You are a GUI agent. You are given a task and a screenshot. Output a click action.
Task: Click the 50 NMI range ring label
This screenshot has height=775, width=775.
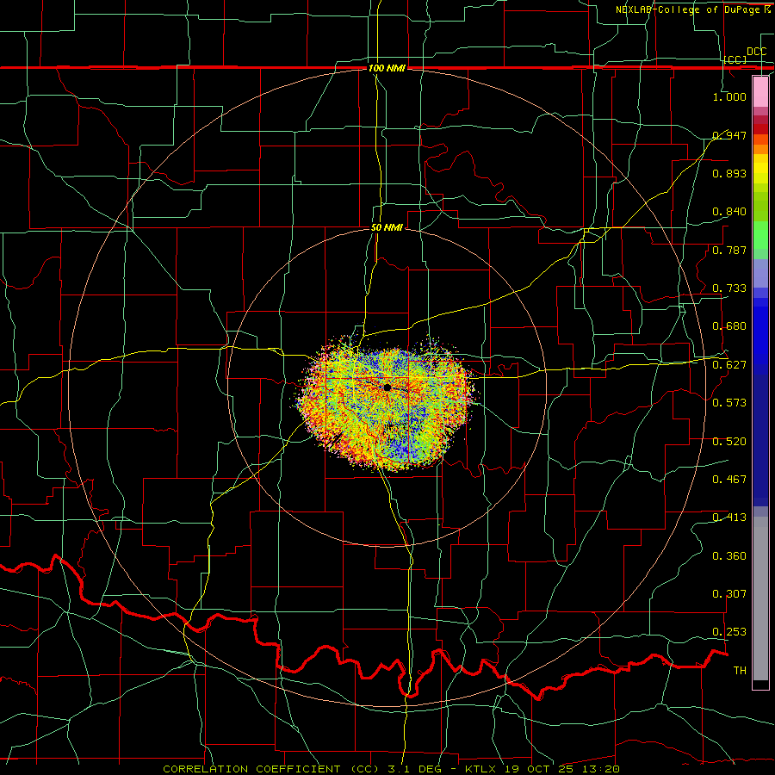coord(387,227)
